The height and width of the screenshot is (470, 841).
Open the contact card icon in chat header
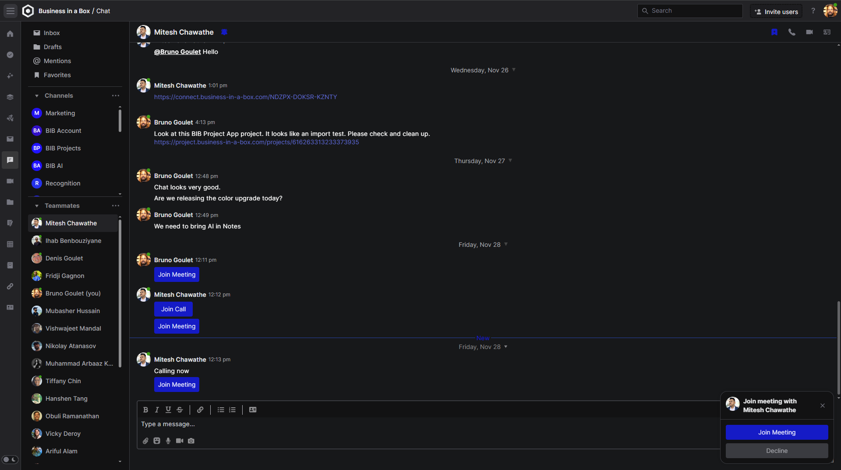[827, 32]
